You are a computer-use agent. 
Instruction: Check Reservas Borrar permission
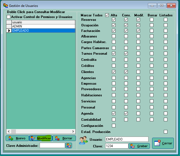(152, 19)
